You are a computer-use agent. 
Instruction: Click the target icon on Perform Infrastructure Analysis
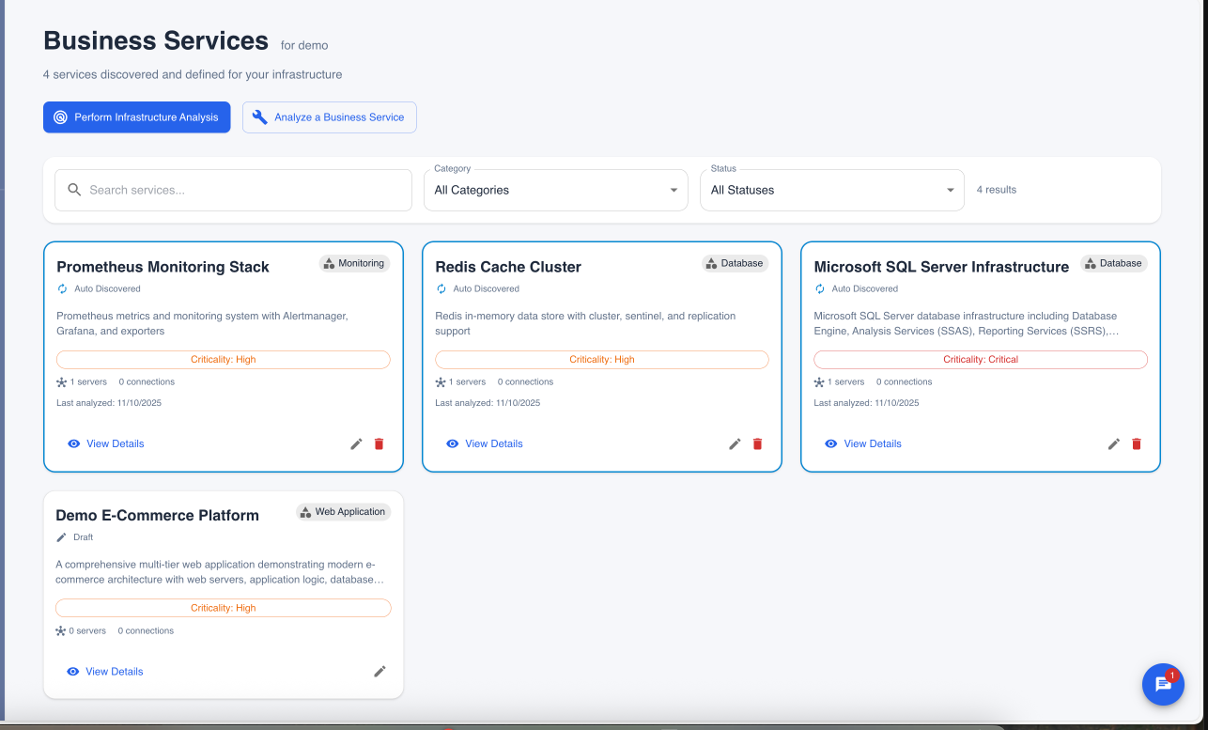click(x=60, y=116)
